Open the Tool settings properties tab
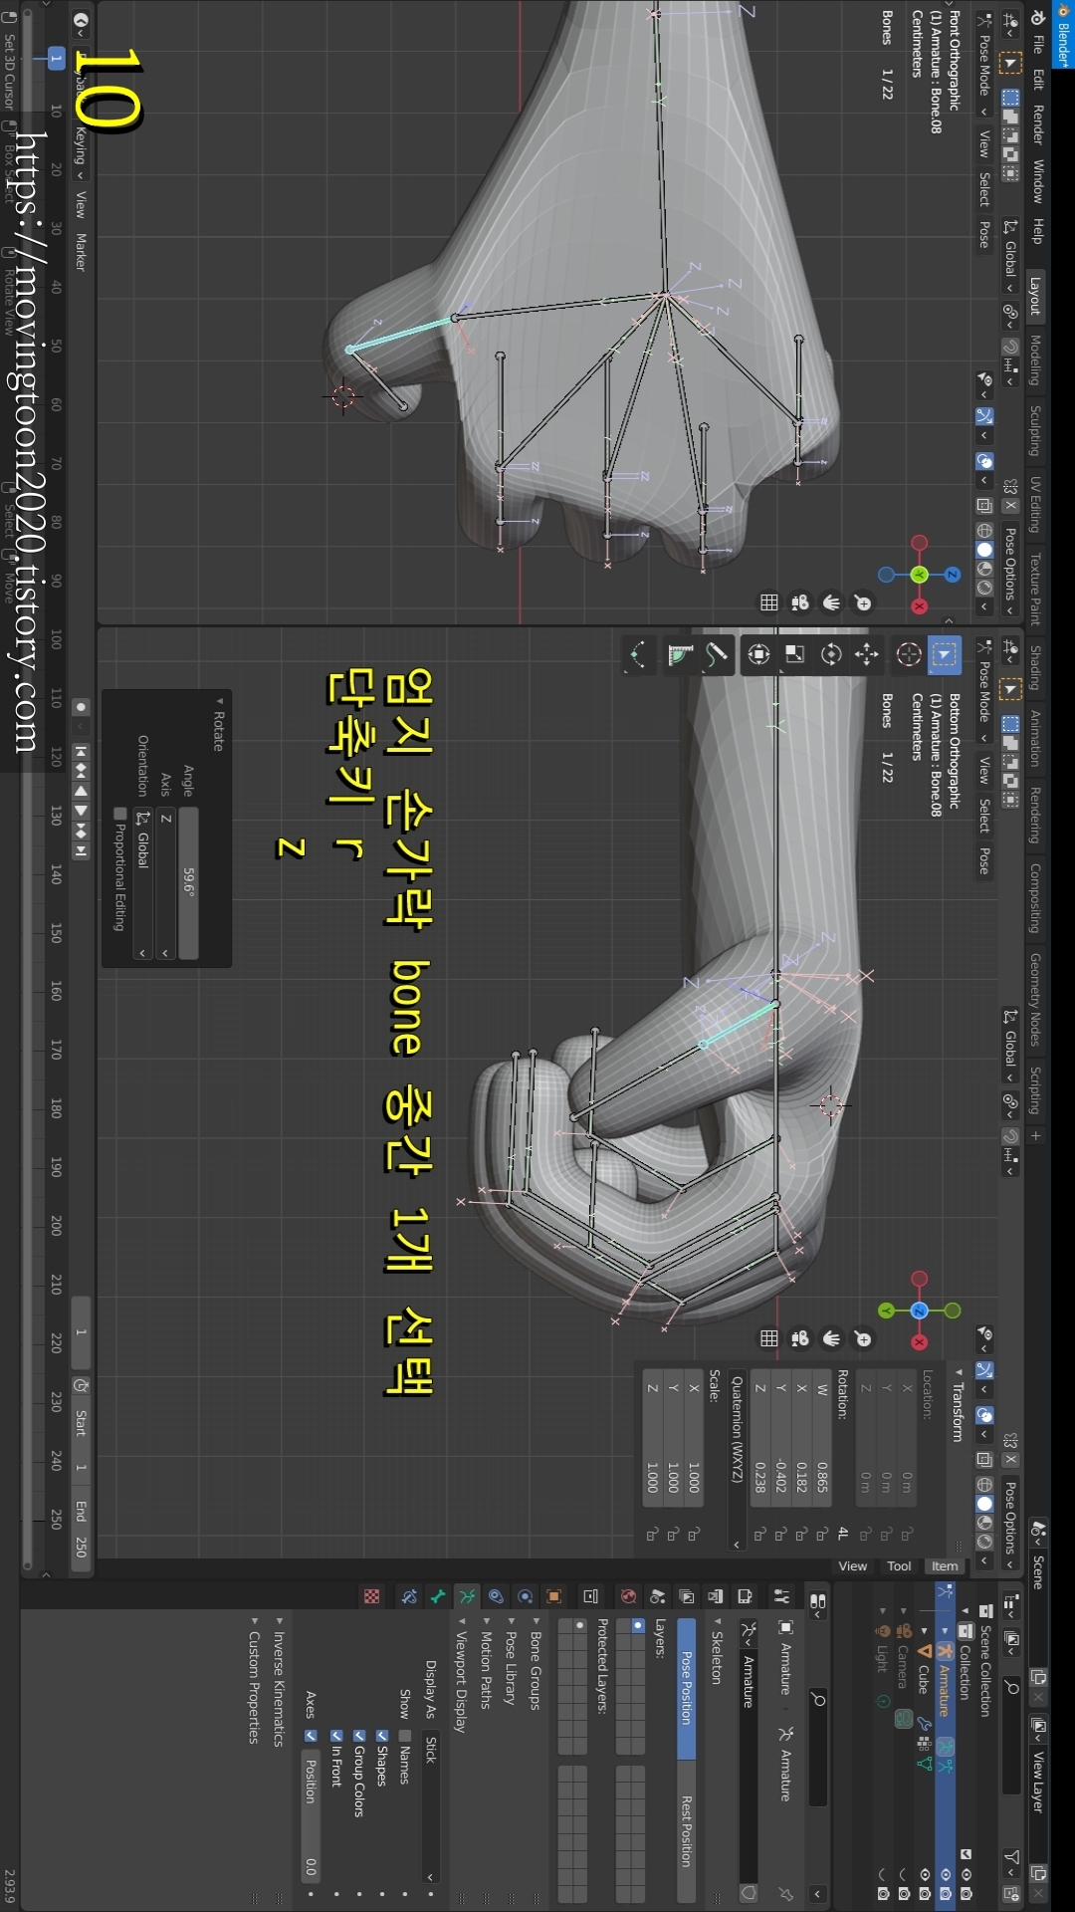 [781, 1596]
